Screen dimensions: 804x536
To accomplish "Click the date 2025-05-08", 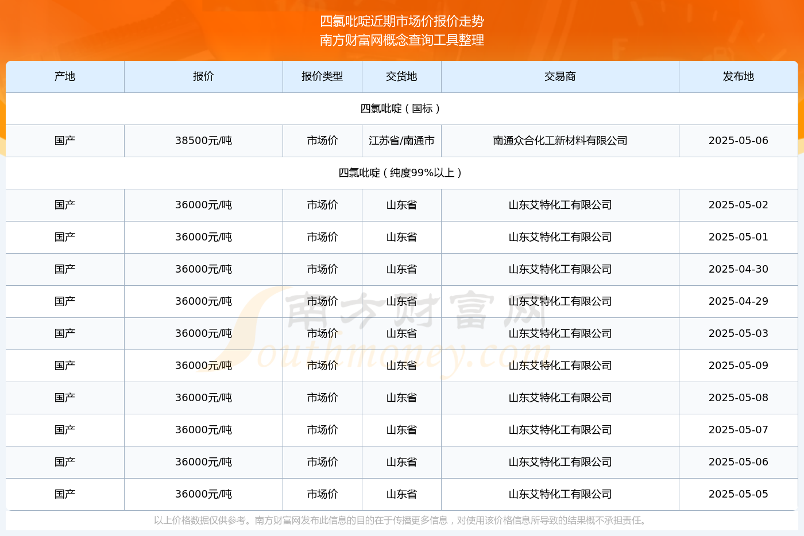I will pos(738,398).
